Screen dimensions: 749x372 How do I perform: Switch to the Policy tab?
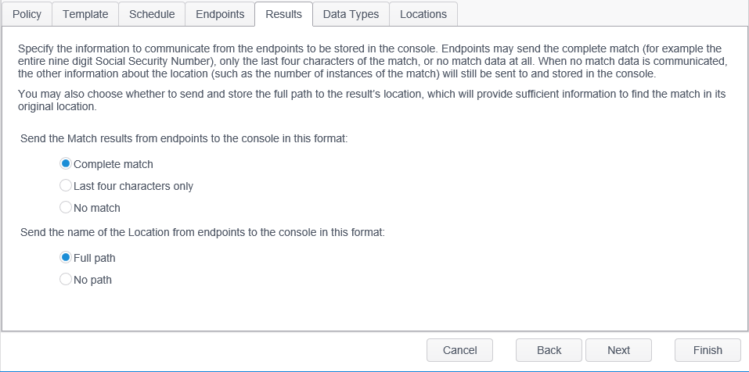coord(27,14)
